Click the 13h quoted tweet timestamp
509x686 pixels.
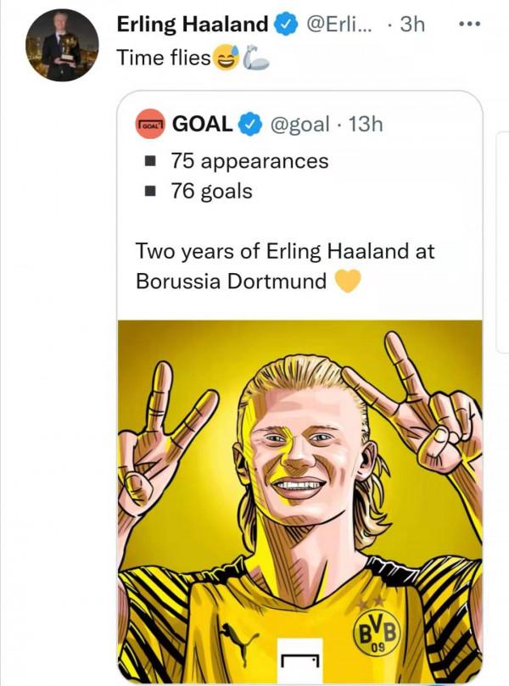[366, 125]
